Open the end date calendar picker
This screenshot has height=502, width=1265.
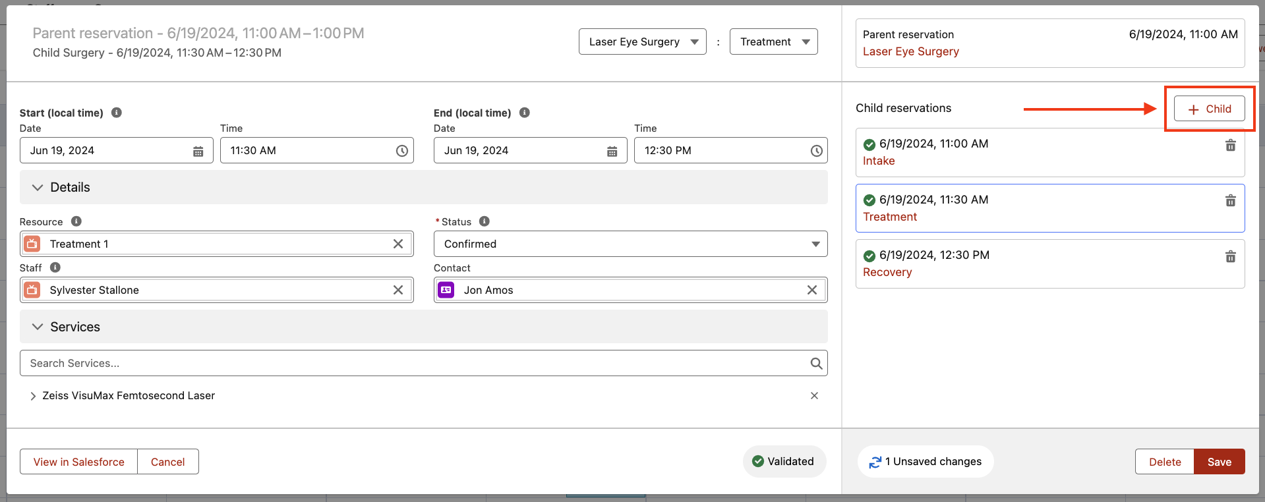612,151
